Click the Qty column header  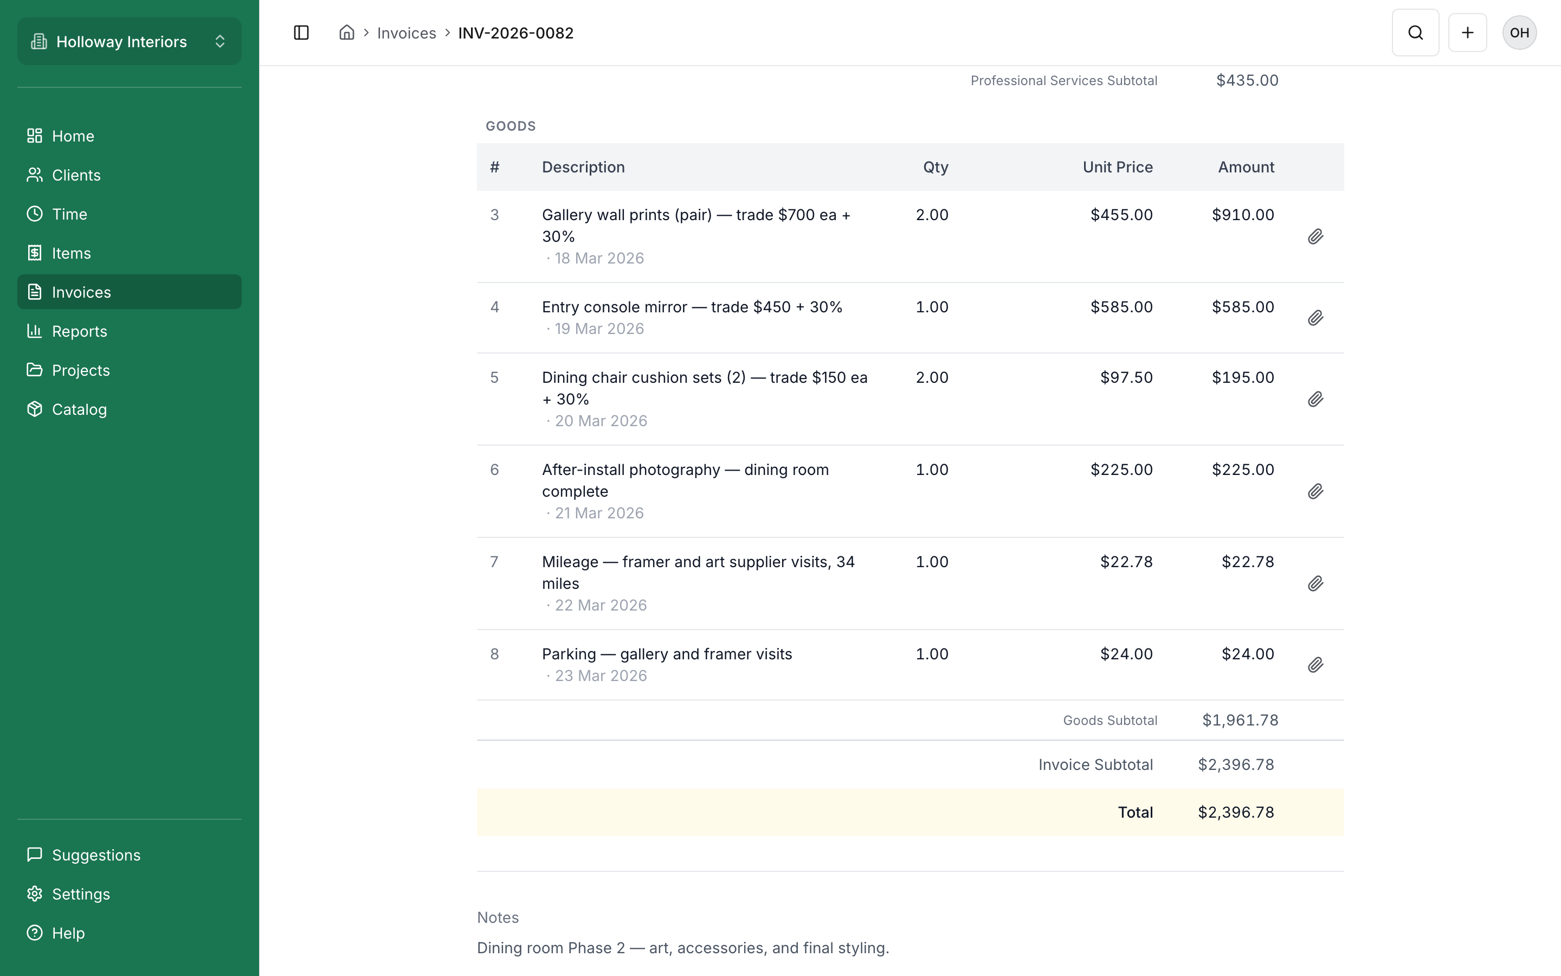[x=936, y=167]
